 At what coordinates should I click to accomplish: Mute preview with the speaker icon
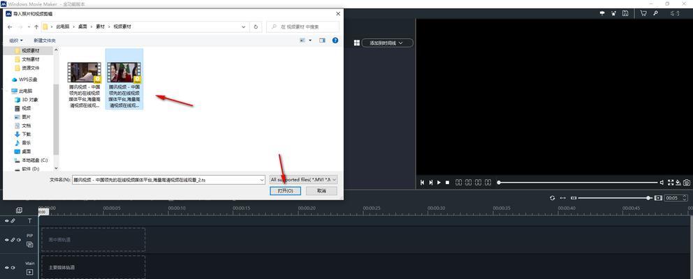[662, 182]
